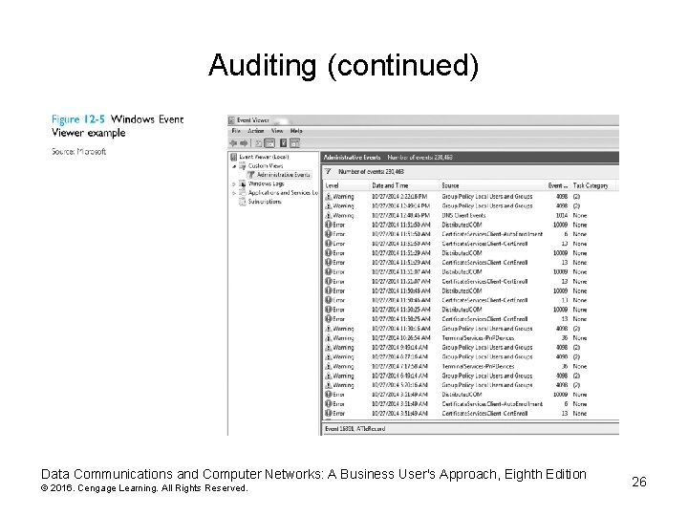Click the Back arrow in Event Viewer toolbar
The width and height of the screenshot is (688, 516).
coord(233,143)
